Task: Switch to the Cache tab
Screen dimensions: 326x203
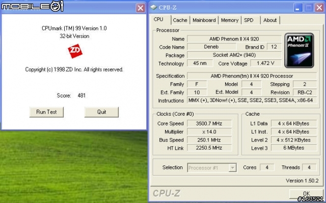Action: click(180, 20)
